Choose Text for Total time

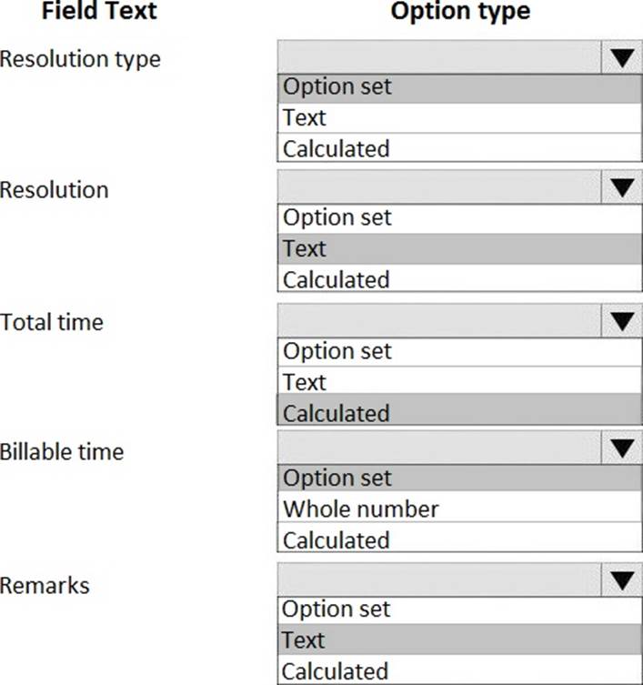pos(460,380)
